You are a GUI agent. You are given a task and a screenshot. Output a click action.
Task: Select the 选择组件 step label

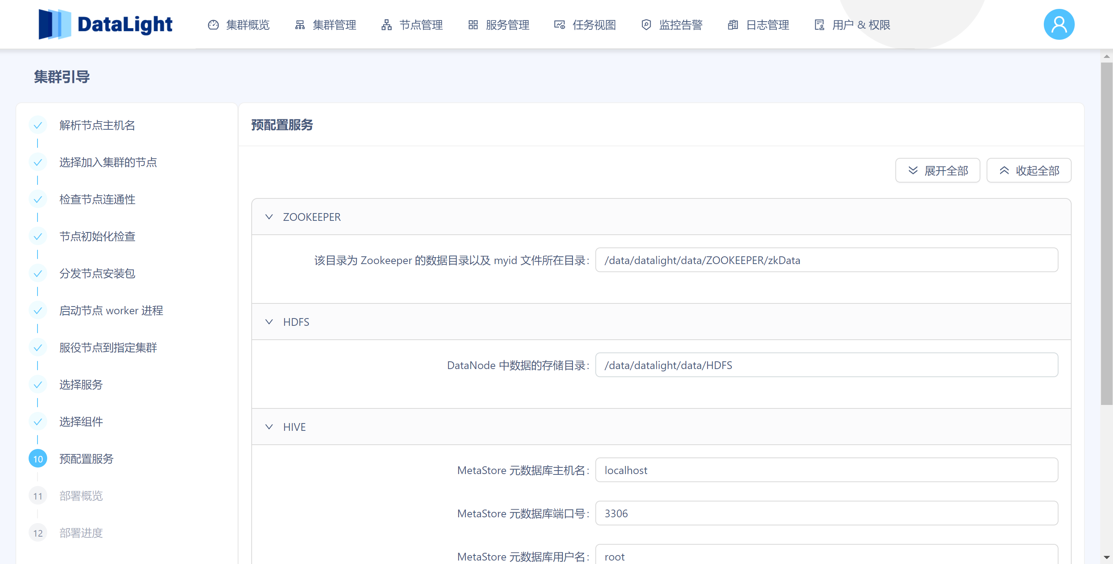[81, 422]
